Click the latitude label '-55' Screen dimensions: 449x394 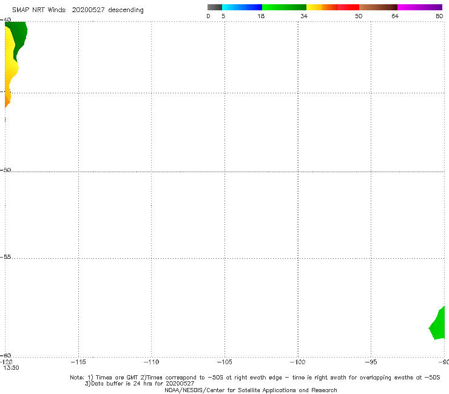point(5,257)
